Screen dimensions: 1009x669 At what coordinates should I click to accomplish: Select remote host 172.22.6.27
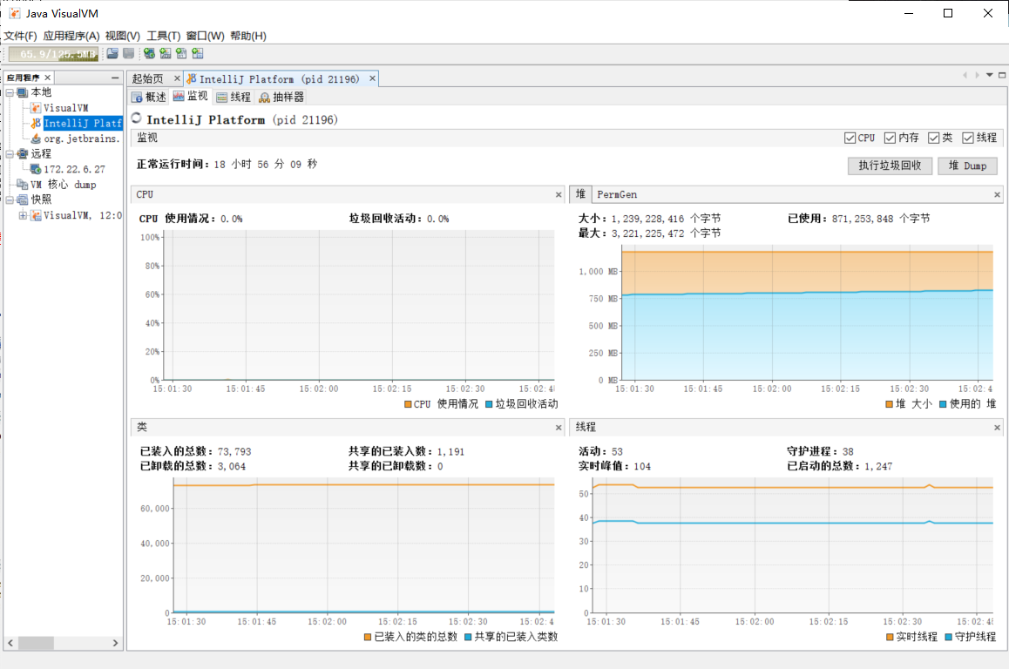74,169
